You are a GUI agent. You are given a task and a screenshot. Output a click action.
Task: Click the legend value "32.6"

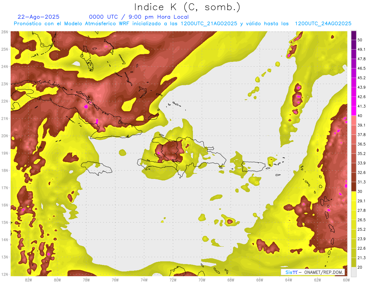tap(362, 172)
